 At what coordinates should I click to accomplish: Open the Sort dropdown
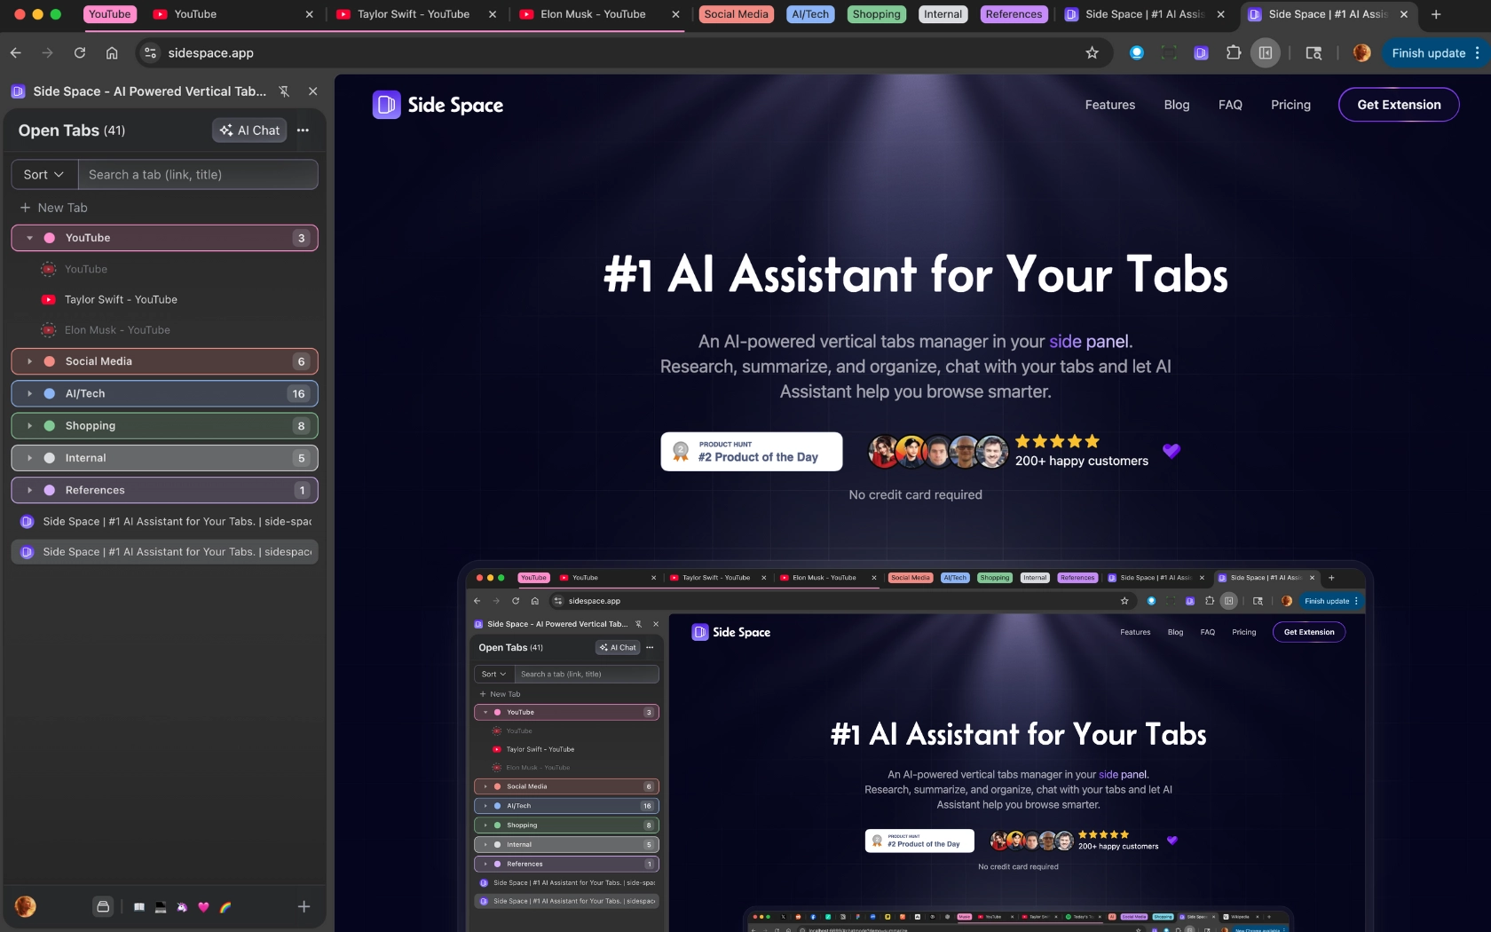(42, 174)
